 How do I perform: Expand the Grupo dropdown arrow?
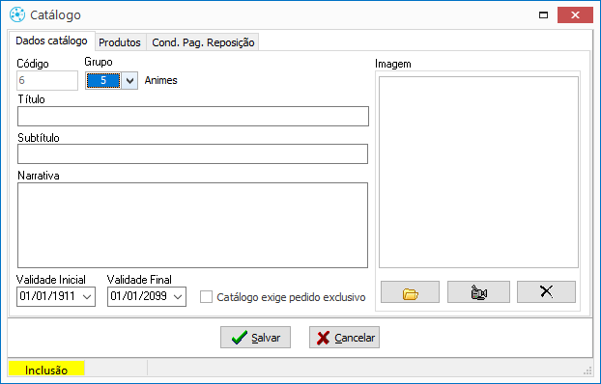tap(129, 80)
